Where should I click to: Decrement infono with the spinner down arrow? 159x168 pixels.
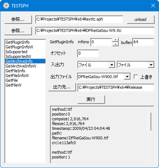pyautogui.click(x=115, y=44)
